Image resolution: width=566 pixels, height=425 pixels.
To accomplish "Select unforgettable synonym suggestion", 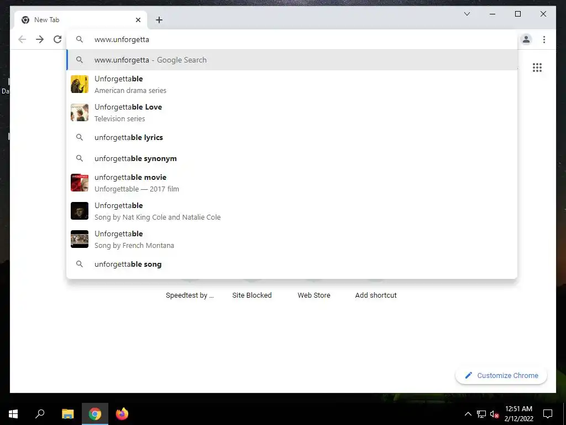I will (x=292, y=158).
